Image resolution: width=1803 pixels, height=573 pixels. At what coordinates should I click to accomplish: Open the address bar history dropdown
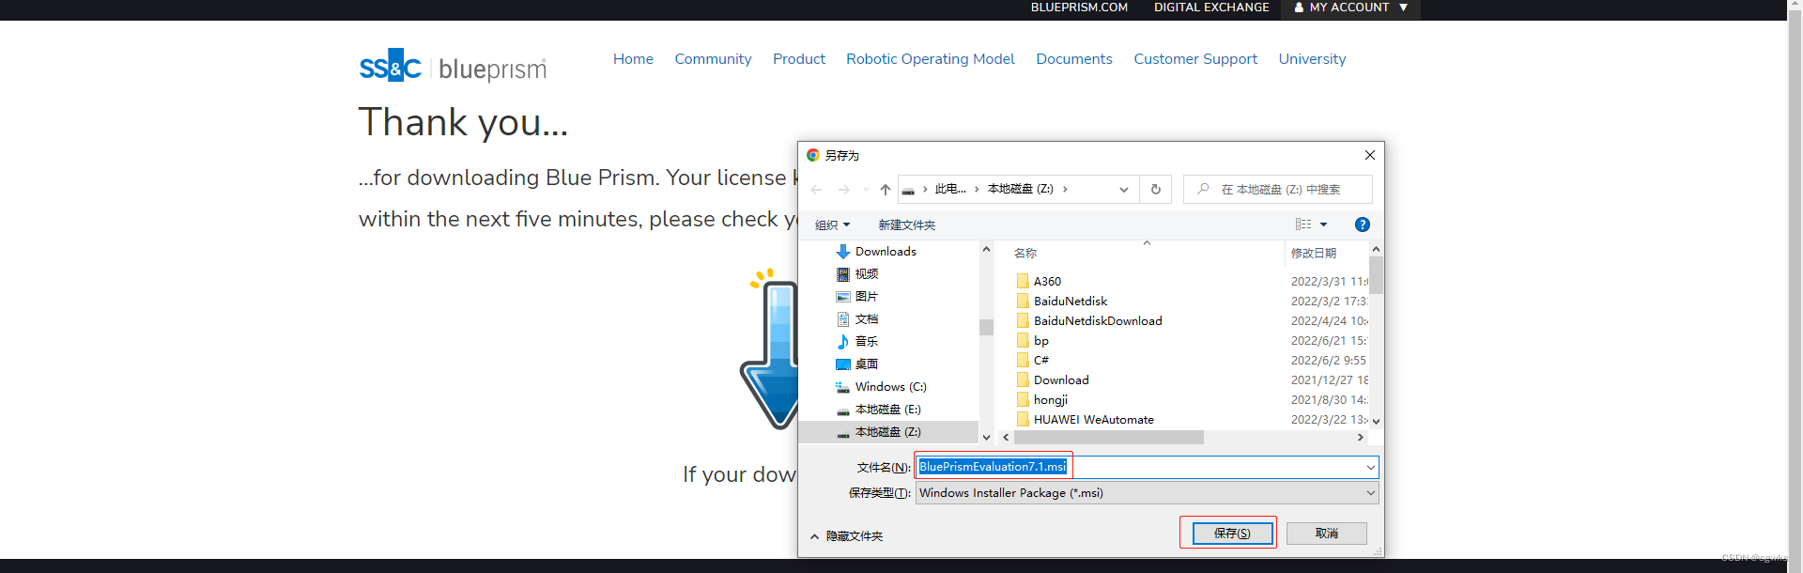point(1124,190)
